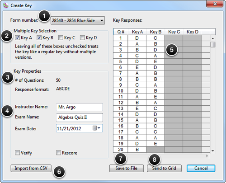
Task: Enable the Key D checkbox
Action: [82, 38]
